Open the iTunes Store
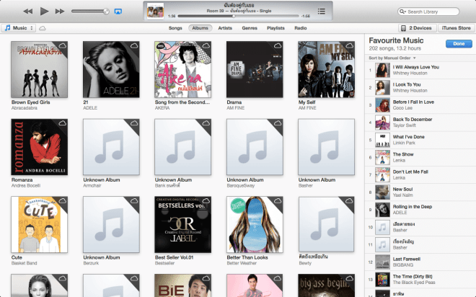Image resolution: width=476 pixels, height=297 pixels. (x=456, y=27)
